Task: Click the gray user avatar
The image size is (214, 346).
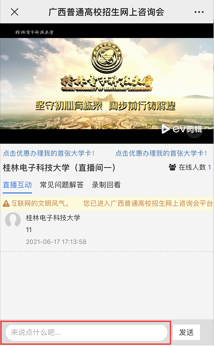Action: pyautogui.click(x=13, y=220)
